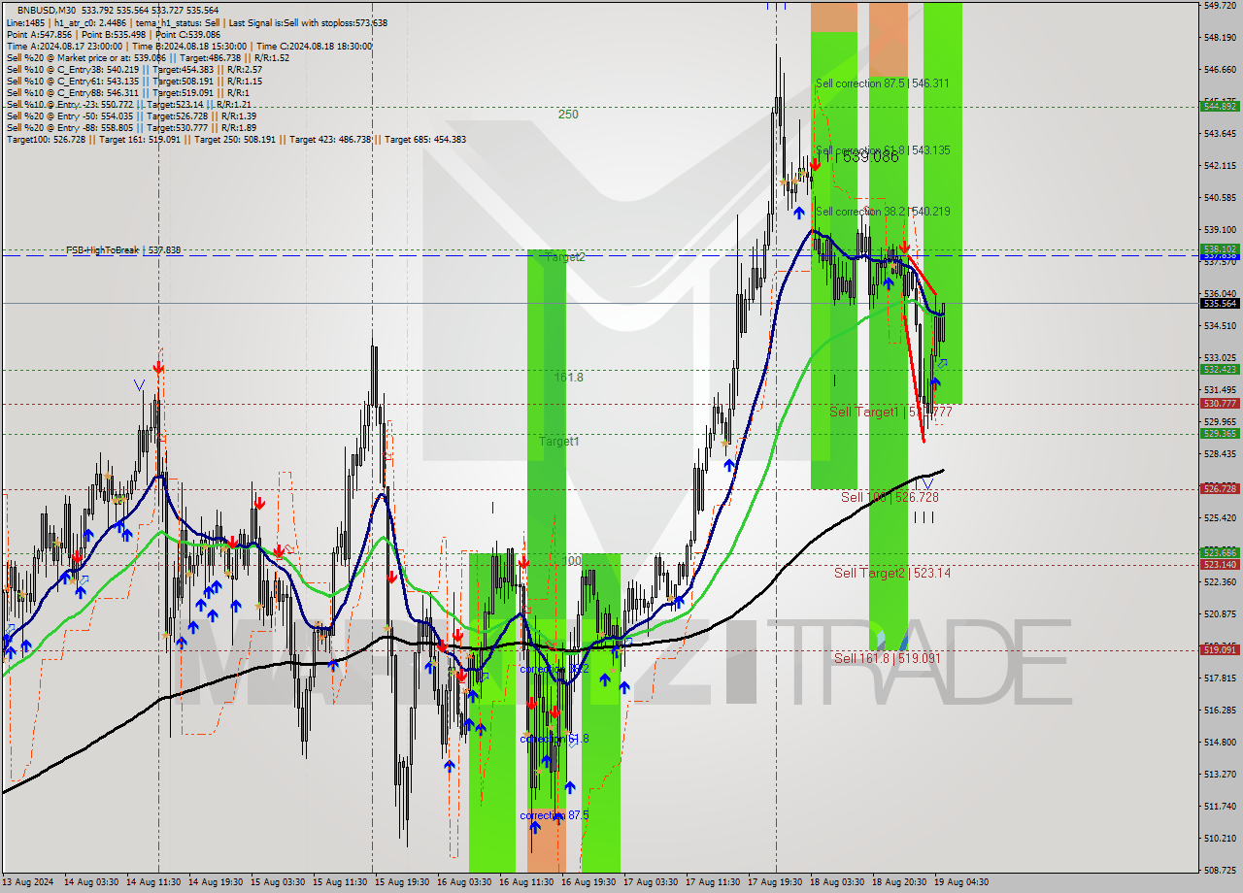Click the '15 Aug 19:30' time axis label

coord(402,882)
